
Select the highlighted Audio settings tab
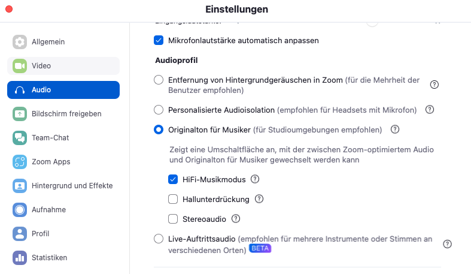[63, 90]
